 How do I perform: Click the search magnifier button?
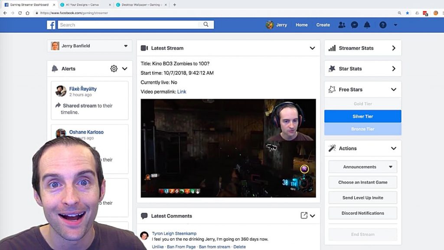(206, 25)
